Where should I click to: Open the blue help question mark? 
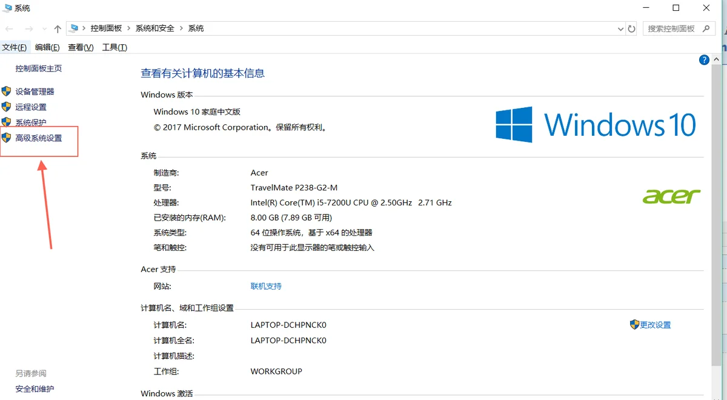(704, 60)
